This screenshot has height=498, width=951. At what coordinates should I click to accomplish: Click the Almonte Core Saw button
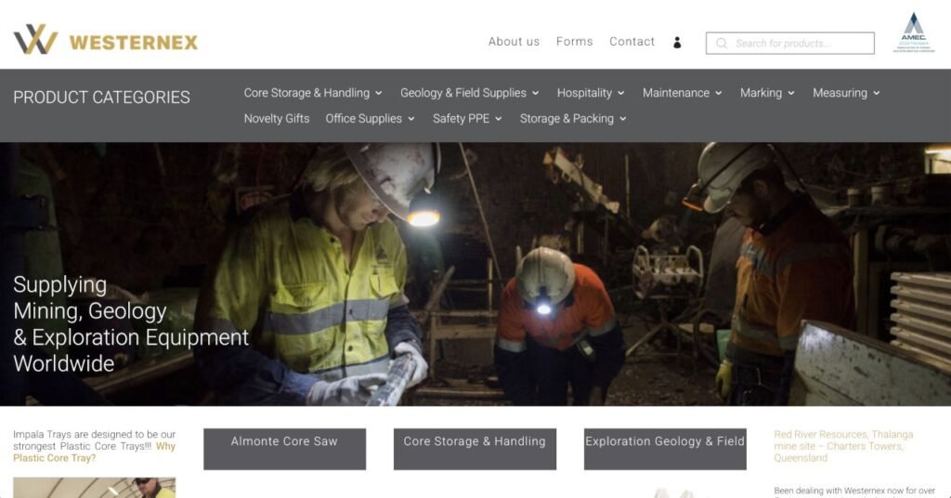[x=284, y=442]
